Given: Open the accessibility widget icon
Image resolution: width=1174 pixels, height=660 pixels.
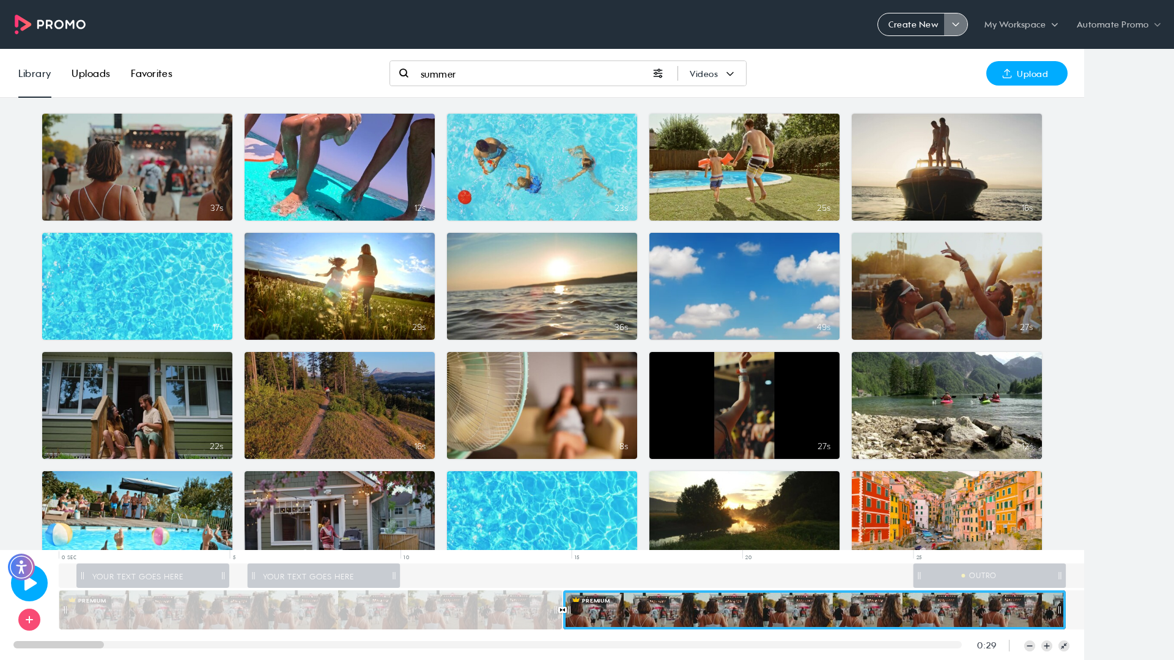Looking at the screenshot, I should [21, 567].
